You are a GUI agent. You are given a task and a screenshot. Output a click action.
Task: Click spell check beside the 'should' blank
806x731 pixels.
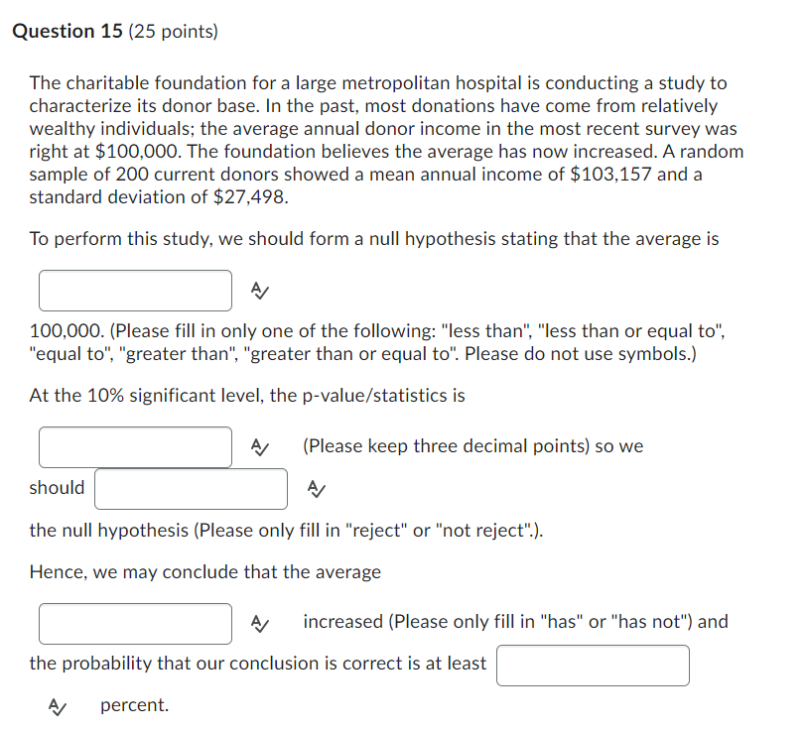click(x=316, y=489)
